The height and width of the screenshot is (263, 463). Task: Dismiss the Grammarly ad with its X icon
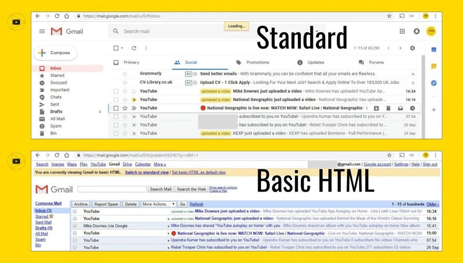coord(412,74)
